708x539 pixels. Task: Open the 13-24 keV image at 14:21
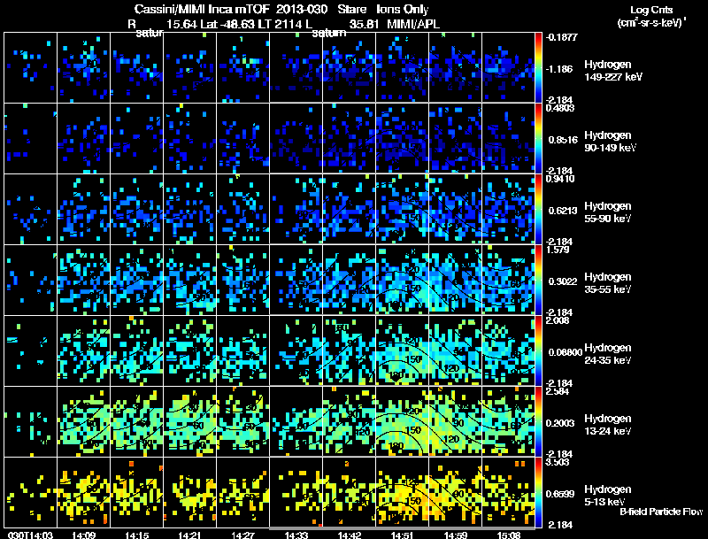pyautogui.click(x=189, y=422)
